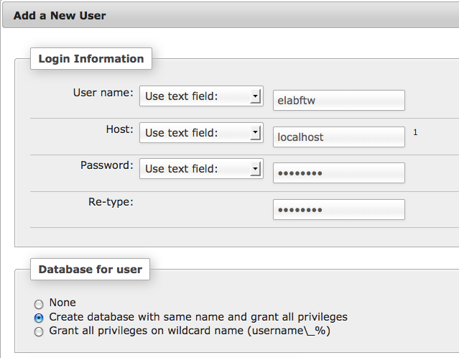Focus the Re-type password field
Image resolution: width=459 pixels, height=358 pixels.
tap(339, 210)
